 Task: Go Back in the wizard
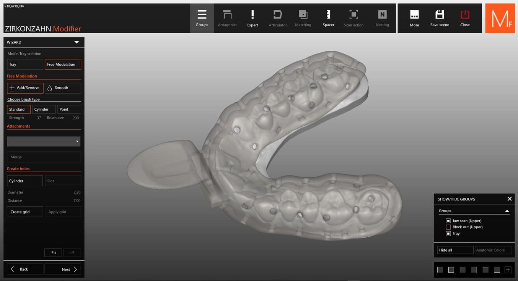25,269
